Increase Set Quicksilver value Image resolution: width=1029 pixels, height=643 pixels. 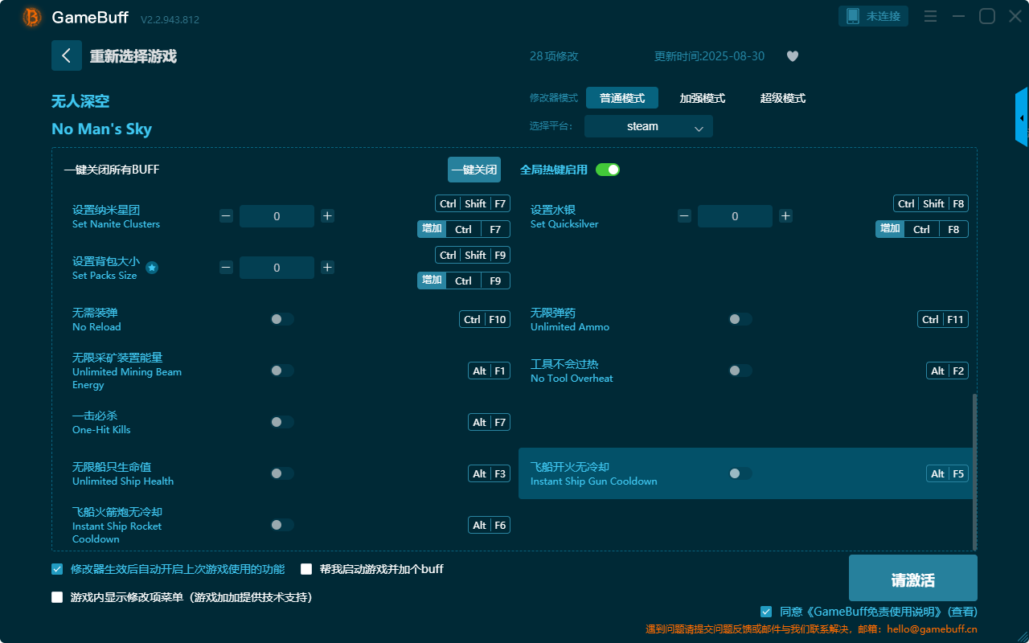point(785,215)
